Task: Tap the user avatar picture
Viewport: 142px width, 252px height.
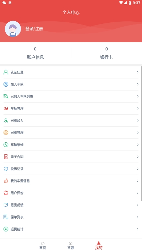Action: [13, 29]
